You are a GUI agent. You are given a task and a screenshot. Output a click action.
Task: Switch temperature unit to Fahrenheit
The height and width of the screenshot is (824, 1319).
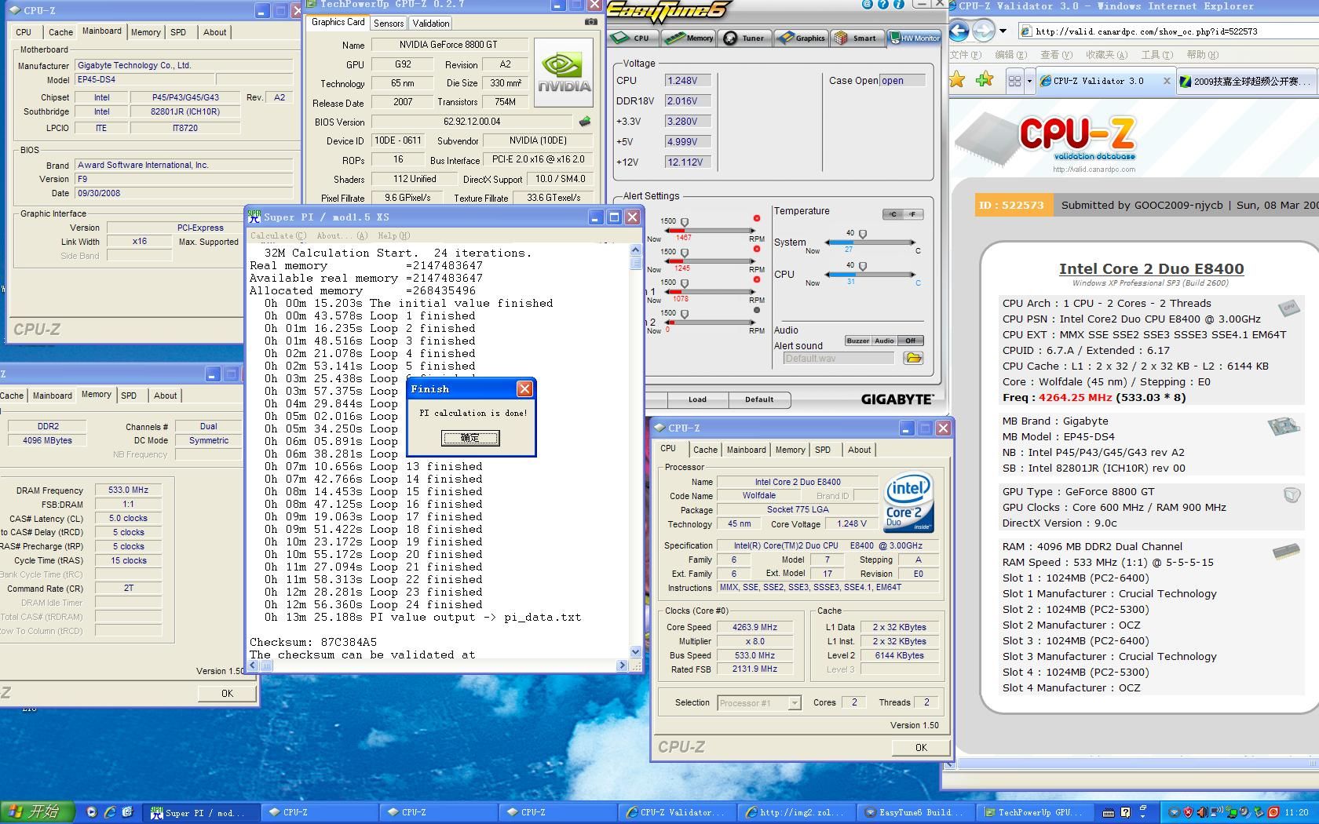pyautogui.click(x=913, y=214)
